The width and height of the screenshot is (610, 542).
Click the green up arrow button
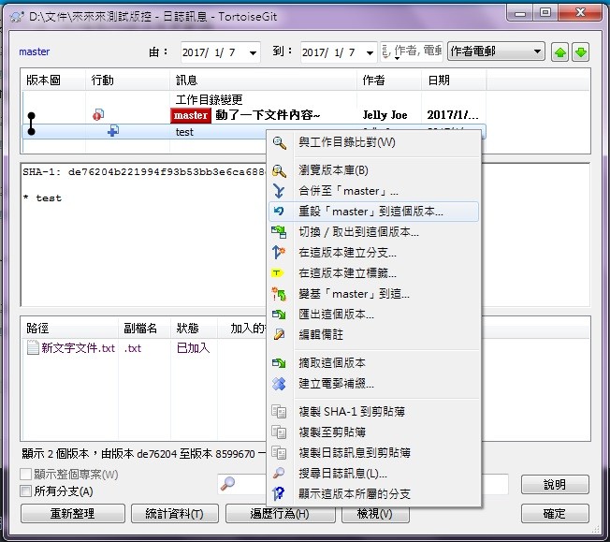[x=560, y=52]
